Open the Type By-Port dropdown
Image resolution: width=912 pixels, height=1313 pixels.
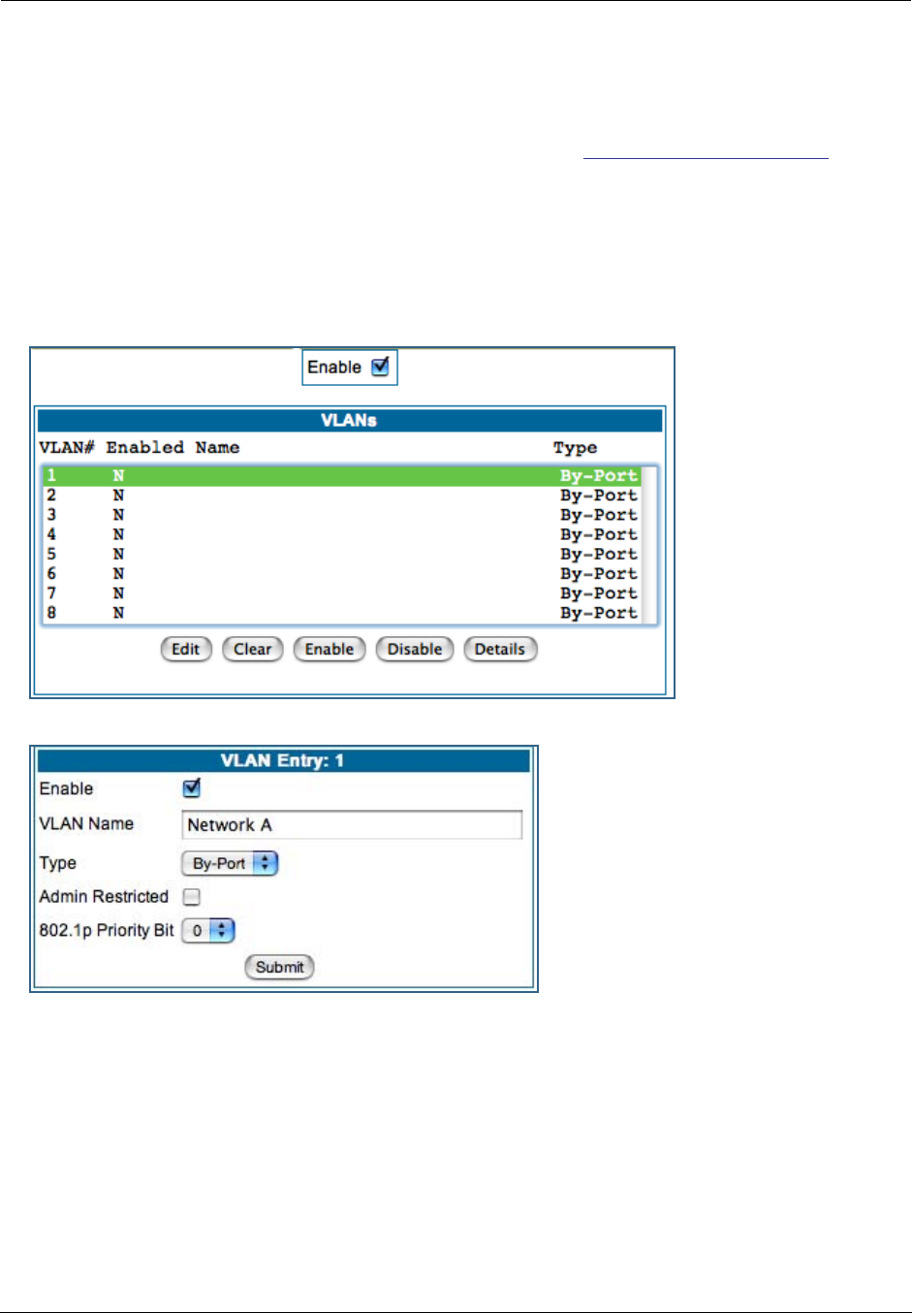(230, 863)
